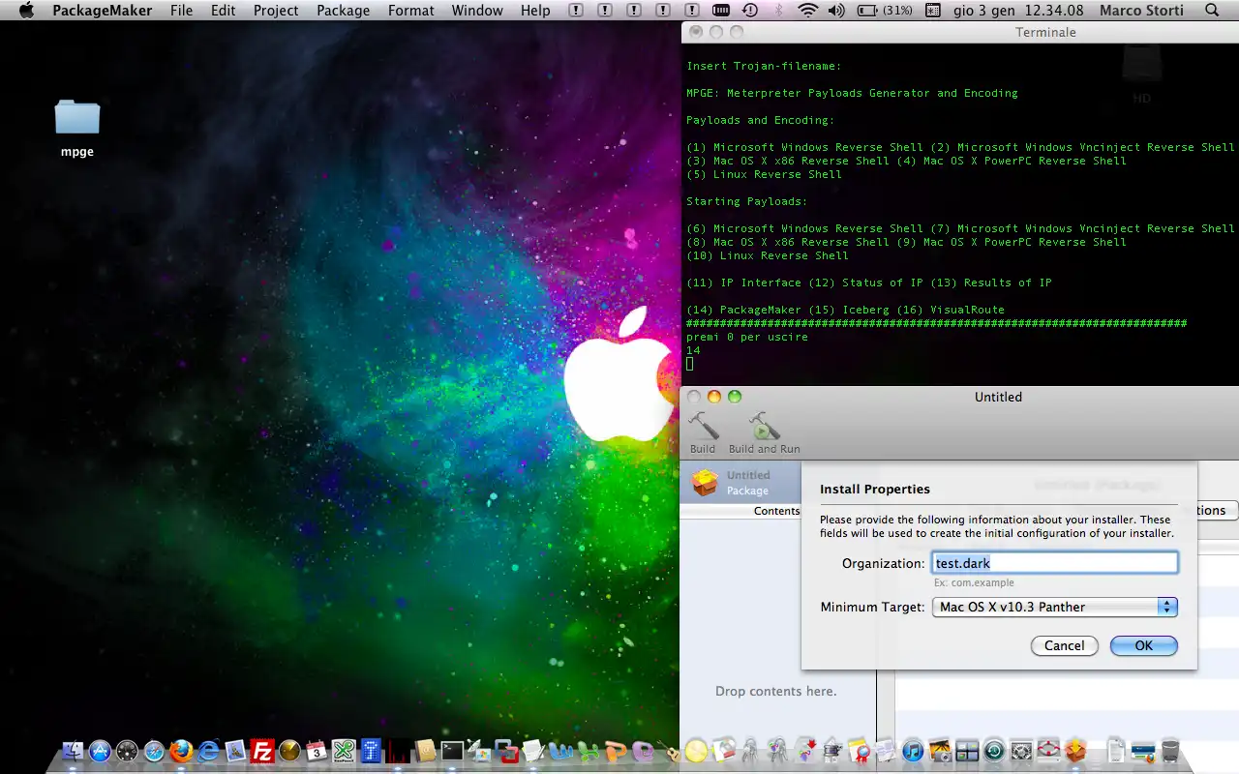The image size is (1239, 774).
Task: Open the mpge folder on desktop
Action: 77,118
